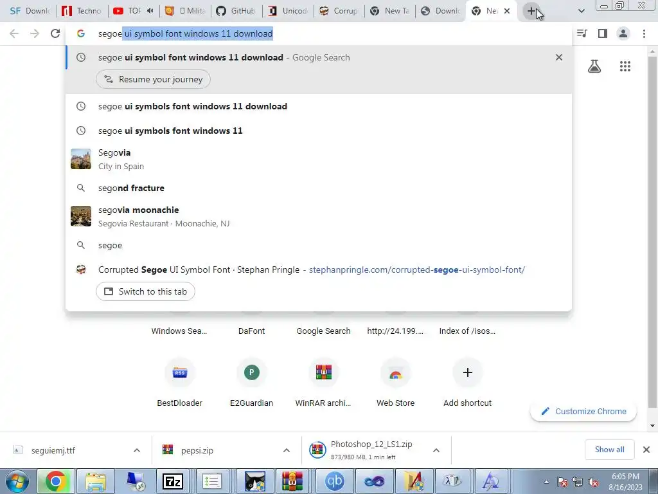Open the media controls icon in the toolbar

(x=582, y=33)
